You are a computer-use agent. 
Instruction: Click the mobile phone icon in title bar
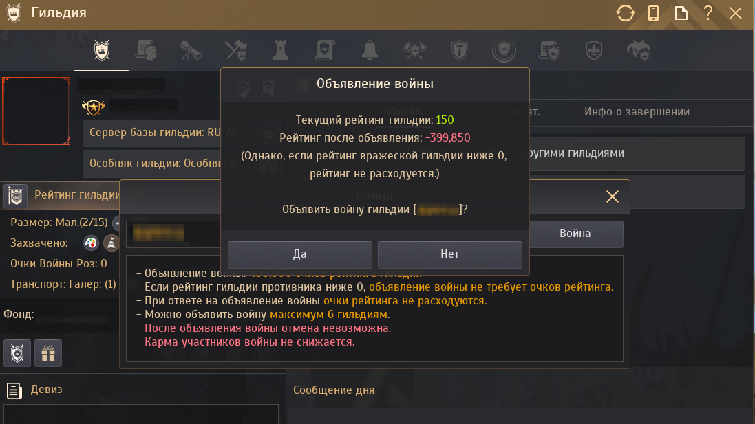pyautogui.click(x=653, y=13)
